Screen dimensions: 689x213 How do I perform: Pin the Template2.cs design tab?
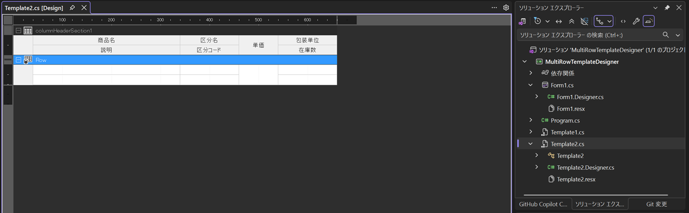coord(72,8)
